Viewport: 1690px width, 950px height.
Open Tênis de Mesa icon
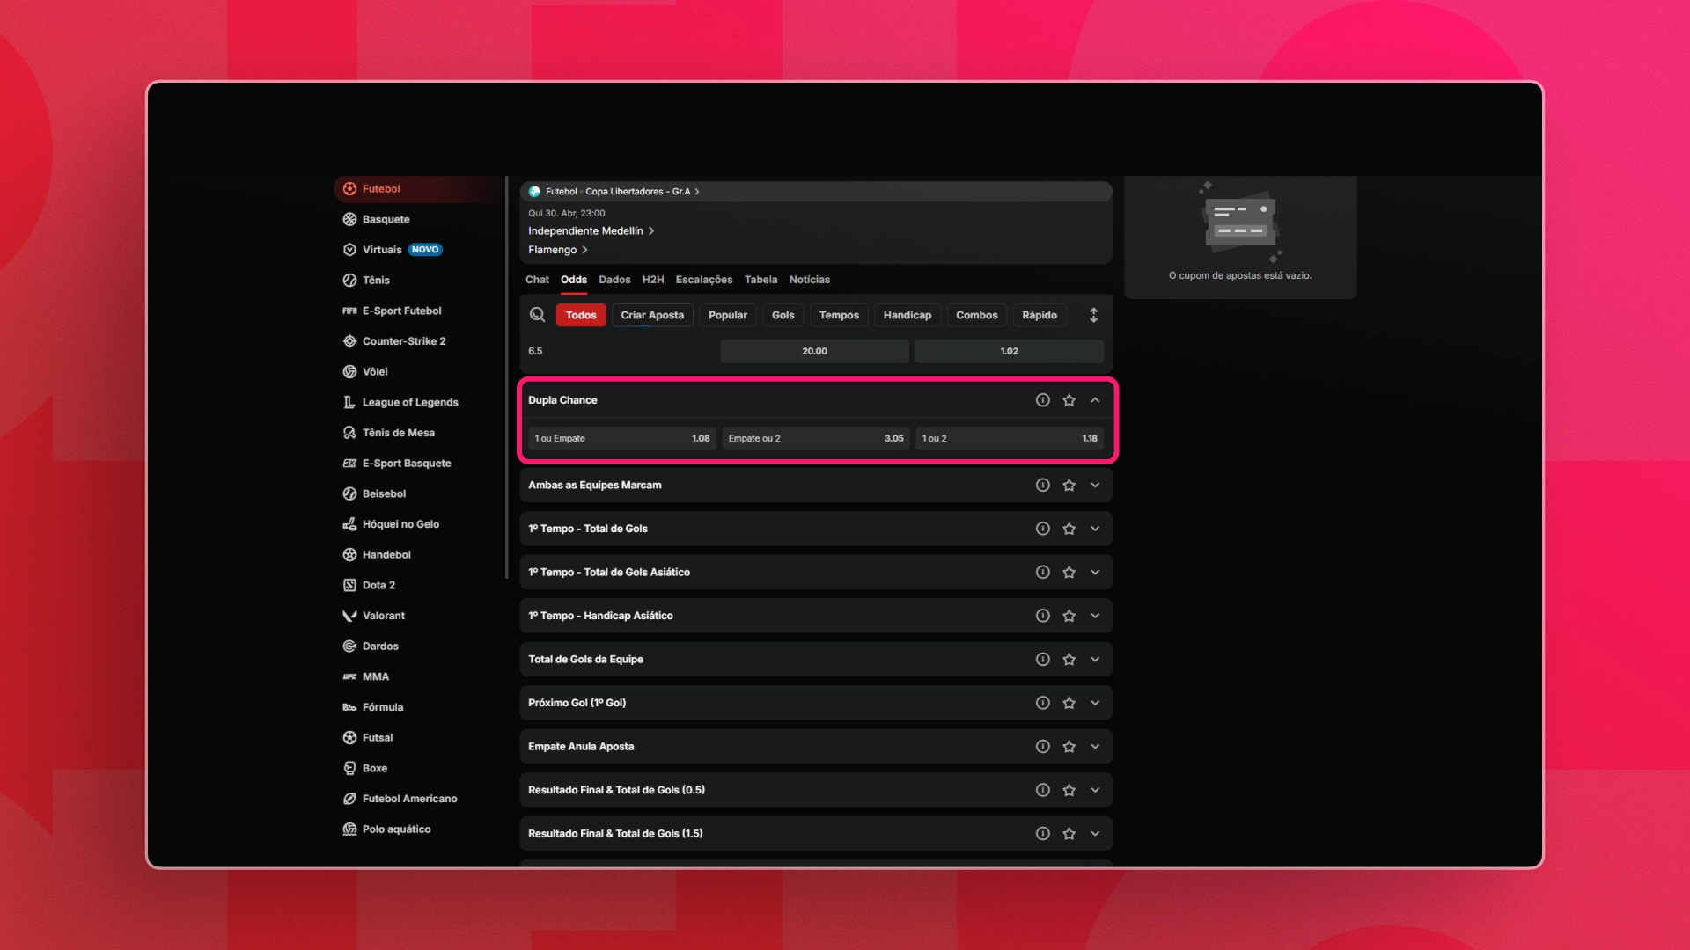[349, 433]
